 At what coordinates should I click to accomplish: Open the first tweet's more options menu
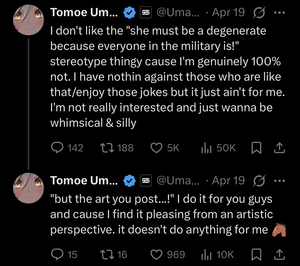coord(279,13)
